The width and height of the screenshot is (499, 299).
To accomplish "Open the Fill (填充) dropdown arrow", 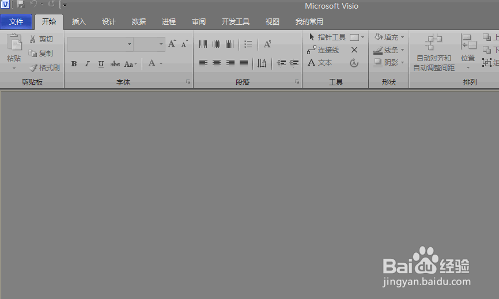I will point(403,37).
